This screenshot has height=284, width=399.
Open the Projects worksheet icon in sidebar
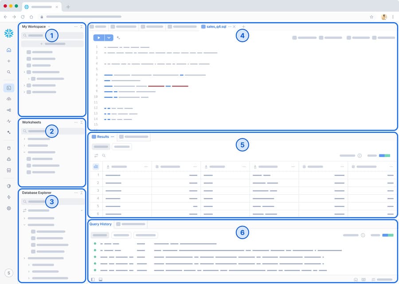[9, 88]
